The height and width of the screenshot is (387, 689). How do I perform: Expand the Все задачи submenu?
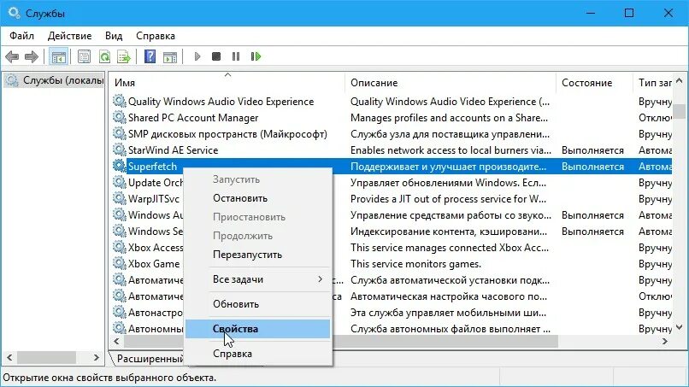pyautogui.click(x=257, y=279)
